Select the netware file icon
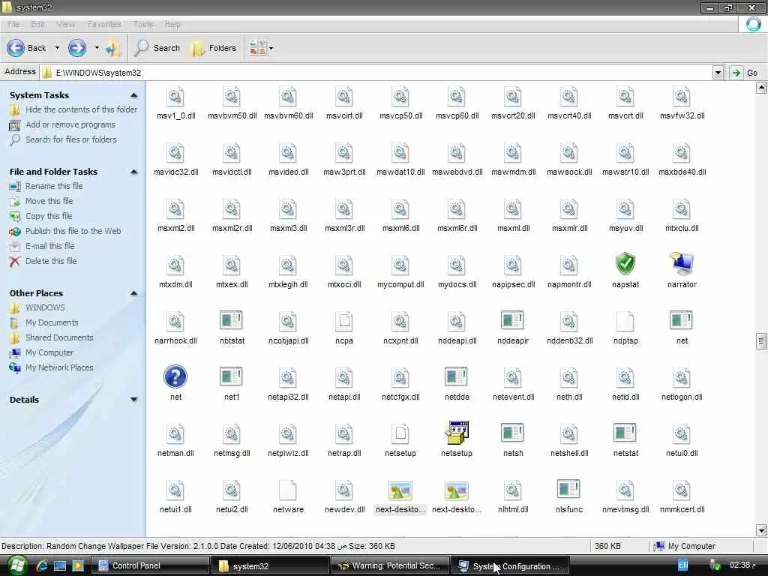 click(288, 490)
